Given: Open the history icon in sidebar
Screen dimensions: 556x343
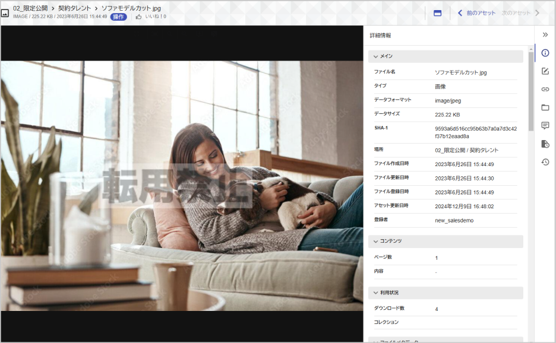Looking at the screenshot, I should pos(545,161).
